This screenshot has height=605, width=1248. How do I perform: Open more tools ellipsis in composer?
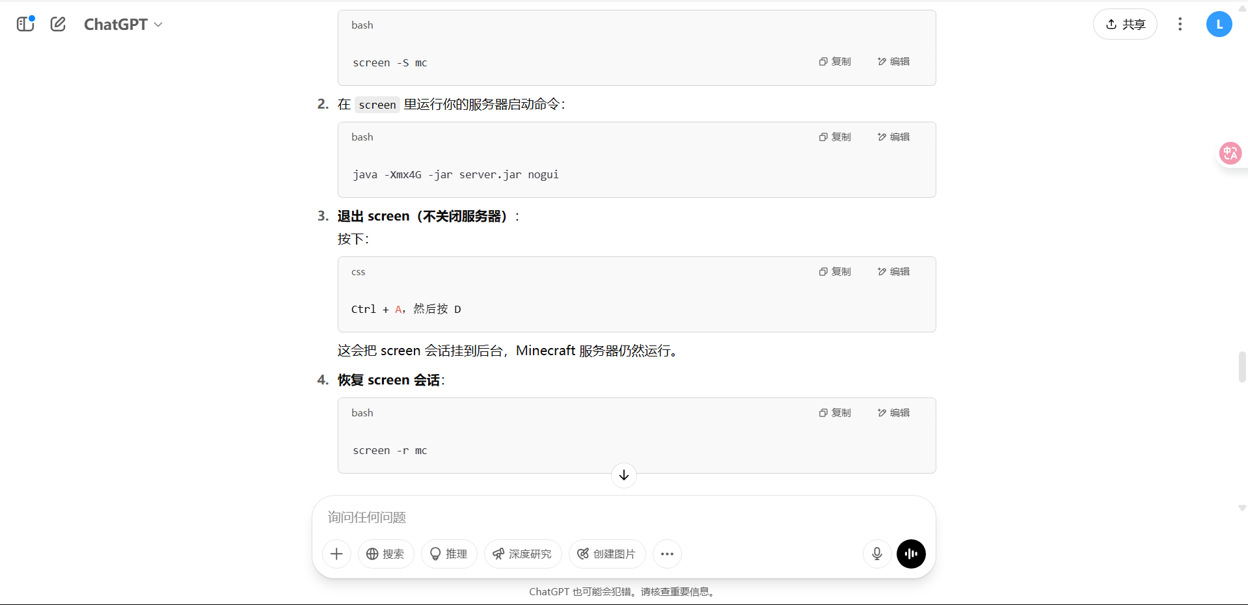click(667, 554)
